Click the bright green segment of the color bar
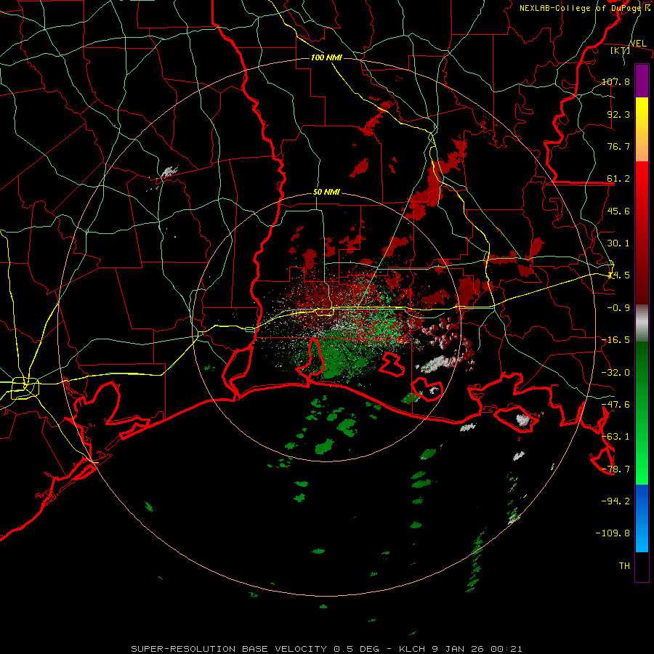This screenshot has height=654, width=654. click(x=642, y=413)
